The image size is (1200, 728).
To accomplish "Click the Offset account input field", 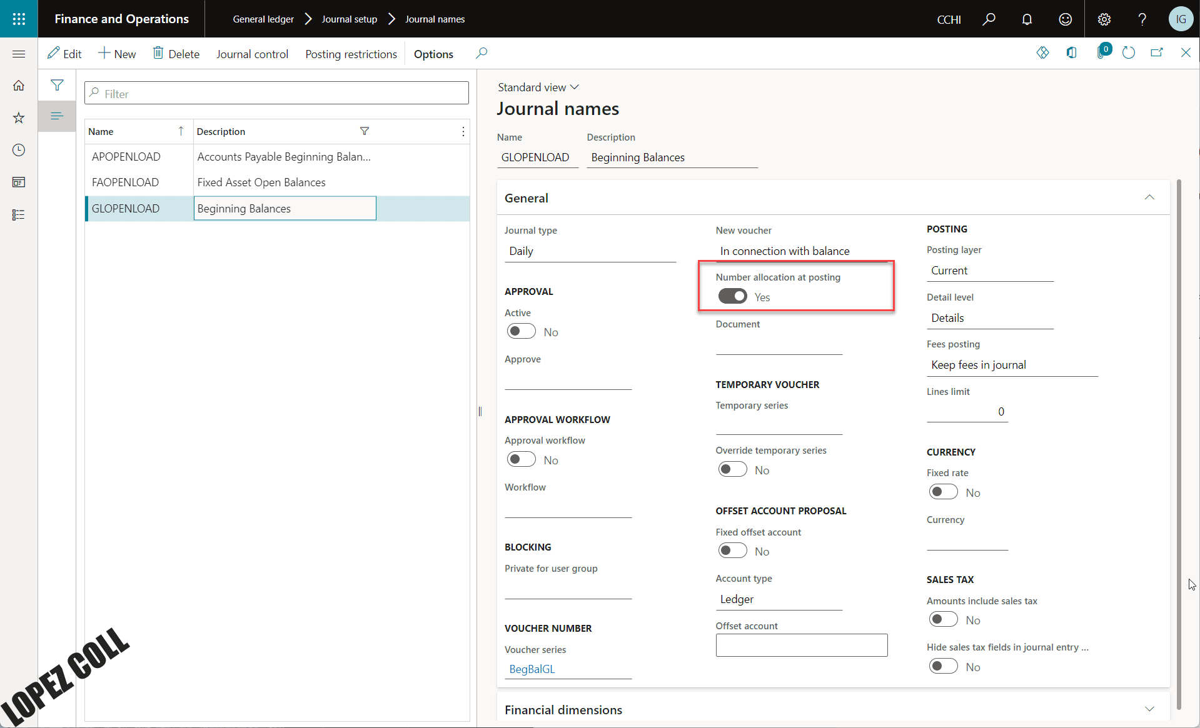I will 801,646.
